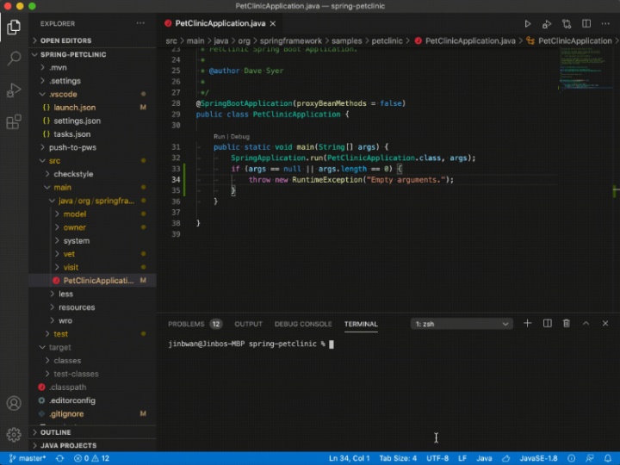Open errors and warnings count in status bar
This screenshot has width=620, height=465.
(92, 458)
